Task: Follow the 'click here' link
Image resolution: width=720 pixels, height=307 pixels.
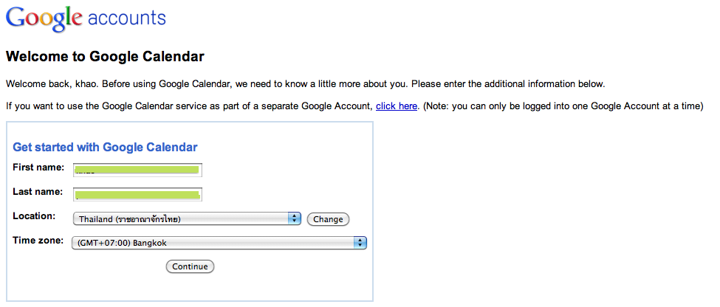Action: coord(397,106)
